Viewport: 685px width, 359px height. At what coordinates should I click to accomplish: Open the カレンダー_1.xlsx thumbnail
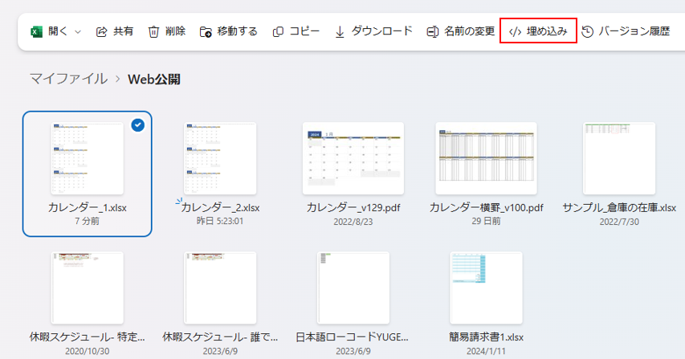pos(88,158)
